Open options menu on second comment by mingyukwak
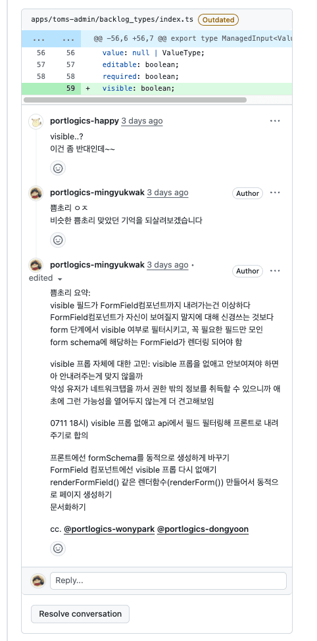The width and height of the screenshot is (317, 641). [x=275, y=193]
